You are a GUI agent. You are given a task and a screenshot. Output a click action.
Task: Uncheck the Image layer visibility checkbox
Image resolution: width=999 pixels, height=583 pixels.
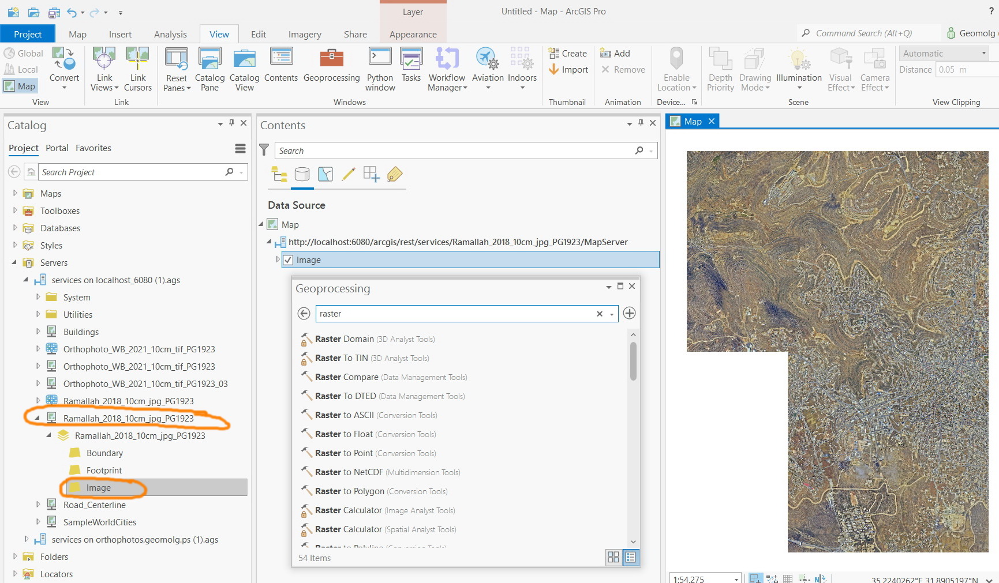(288, 259)
